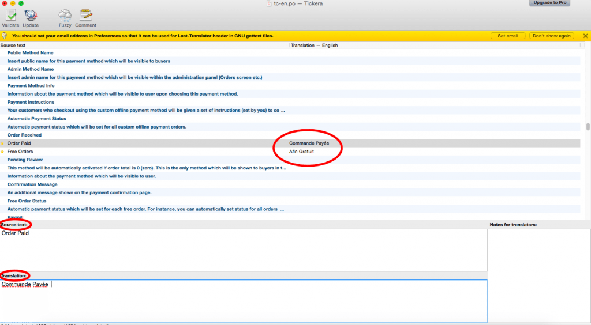Select the Confirmation Message row
Screen dimensions: 591x325
[290, 185]
